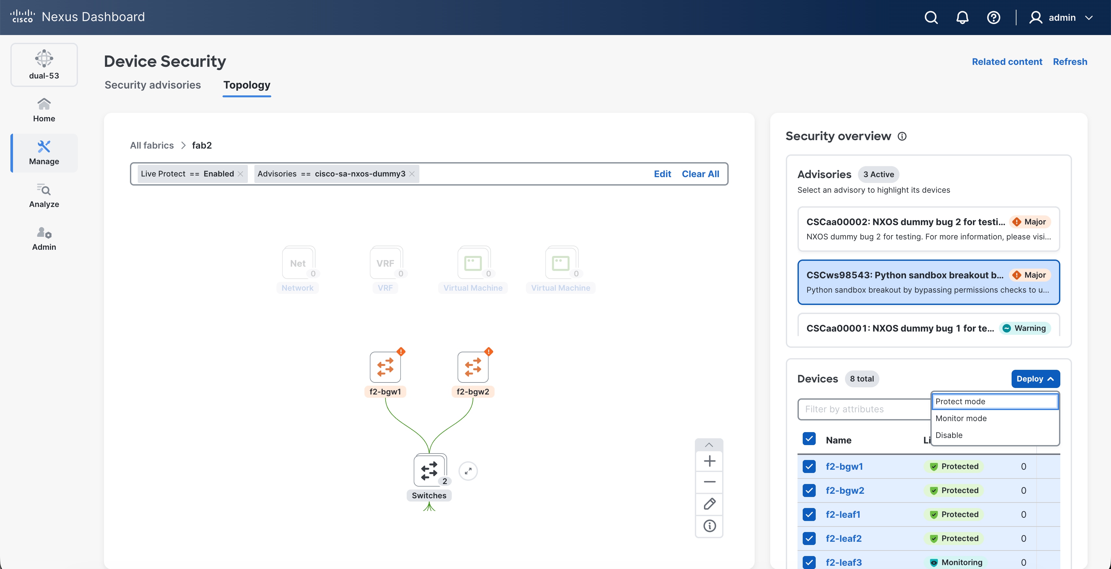Select the Network node icon
This screenshot has height=569, width=1111.
298,263
